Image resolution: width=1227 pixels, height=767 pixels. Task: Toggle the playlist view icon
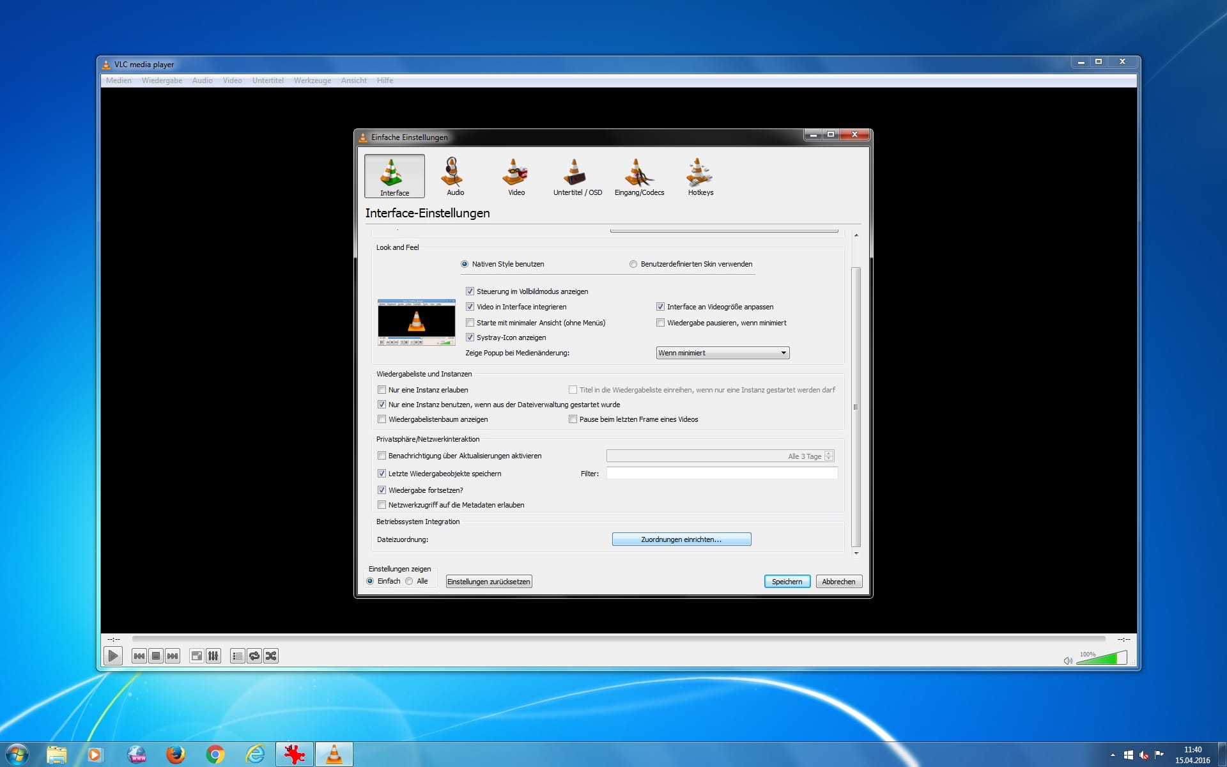[237, 656]
